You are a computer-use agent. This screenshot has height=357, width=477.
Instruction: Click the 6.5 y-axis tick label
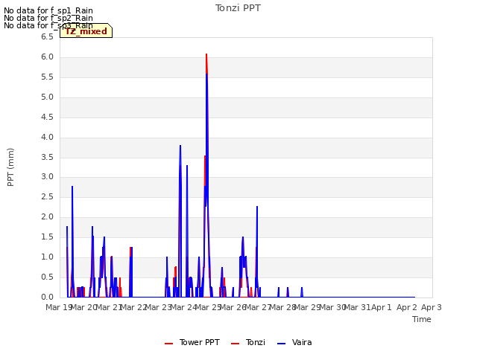pos(47,36)
